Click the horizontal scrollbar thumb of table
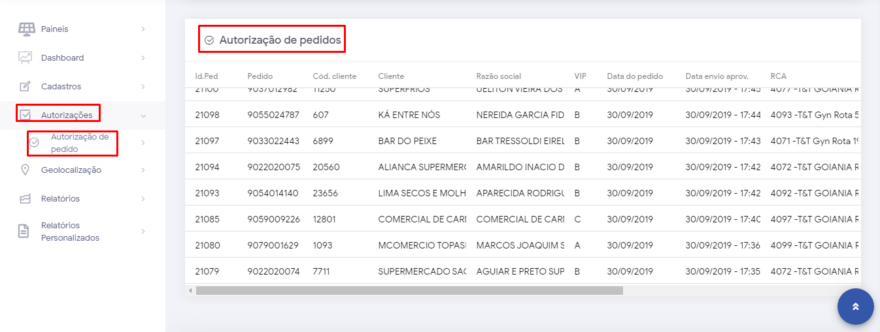Screen dimensions: 880x332 pyautogui.click(x=409, y=290)
